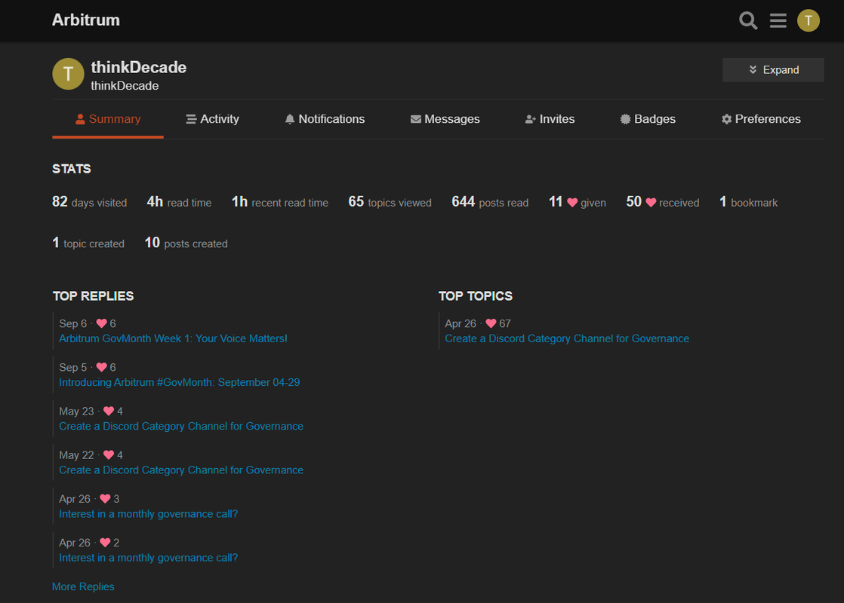Screen dimensions: 844x603
Task: Click the 644 posts read stat
Action: point(490,202)
